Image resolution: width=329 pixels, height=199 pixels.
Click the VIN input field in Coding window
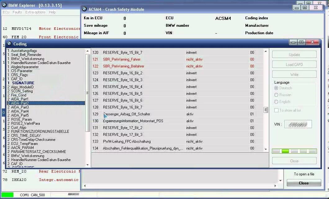point(298,124)
